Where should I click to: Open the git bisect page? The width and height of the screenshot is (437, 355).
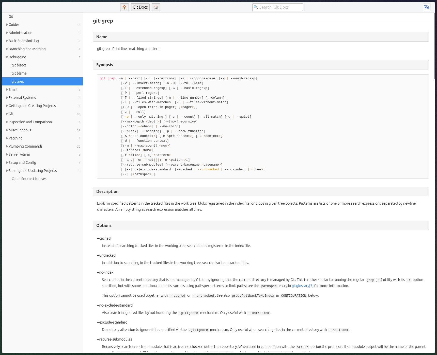(43, 65)
